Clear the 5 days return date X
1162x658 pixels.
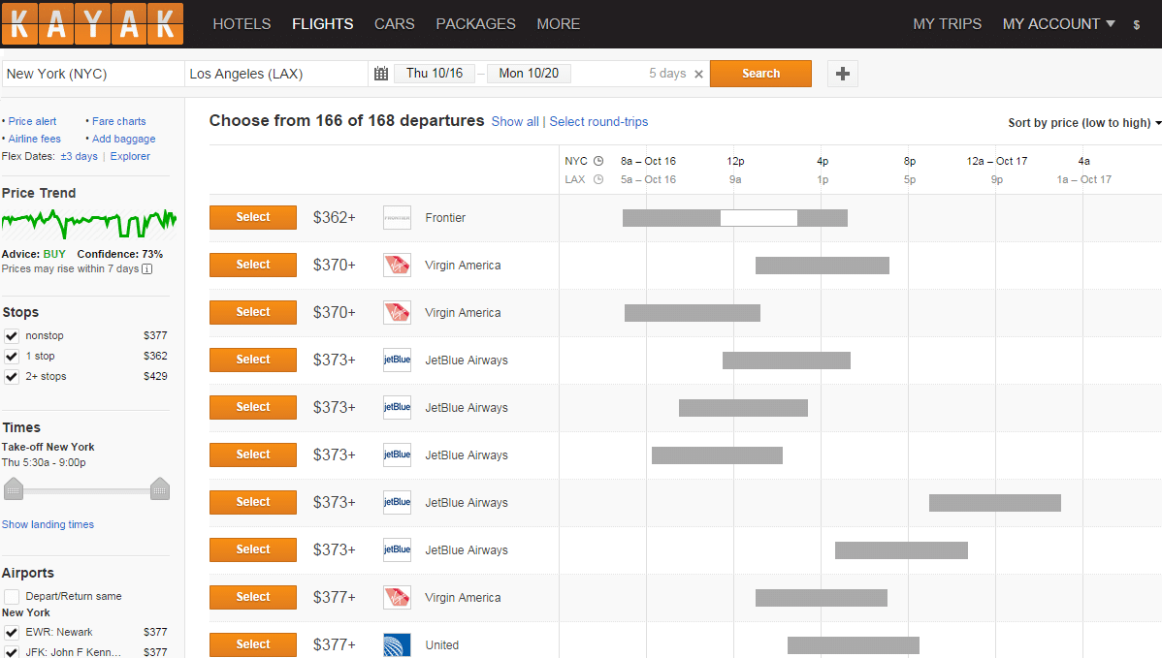(x=698, y=74)
